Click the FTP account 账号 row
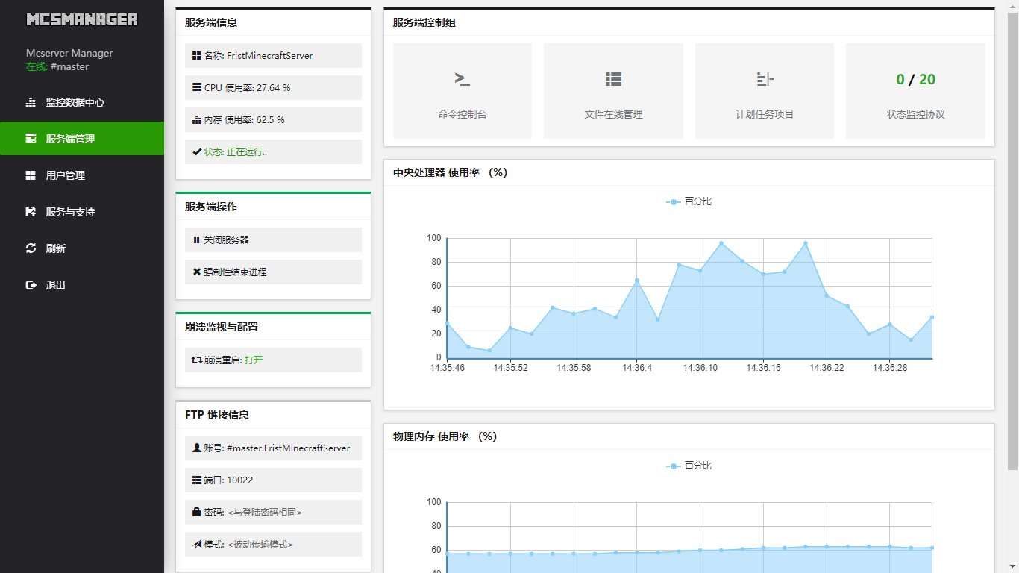This screenshot has width=1019, height=573. 273,448
